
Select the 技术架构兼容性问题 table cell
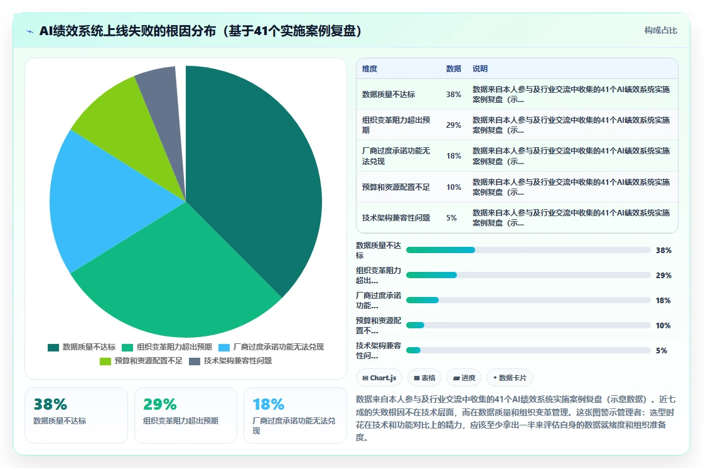pos(398,217)
